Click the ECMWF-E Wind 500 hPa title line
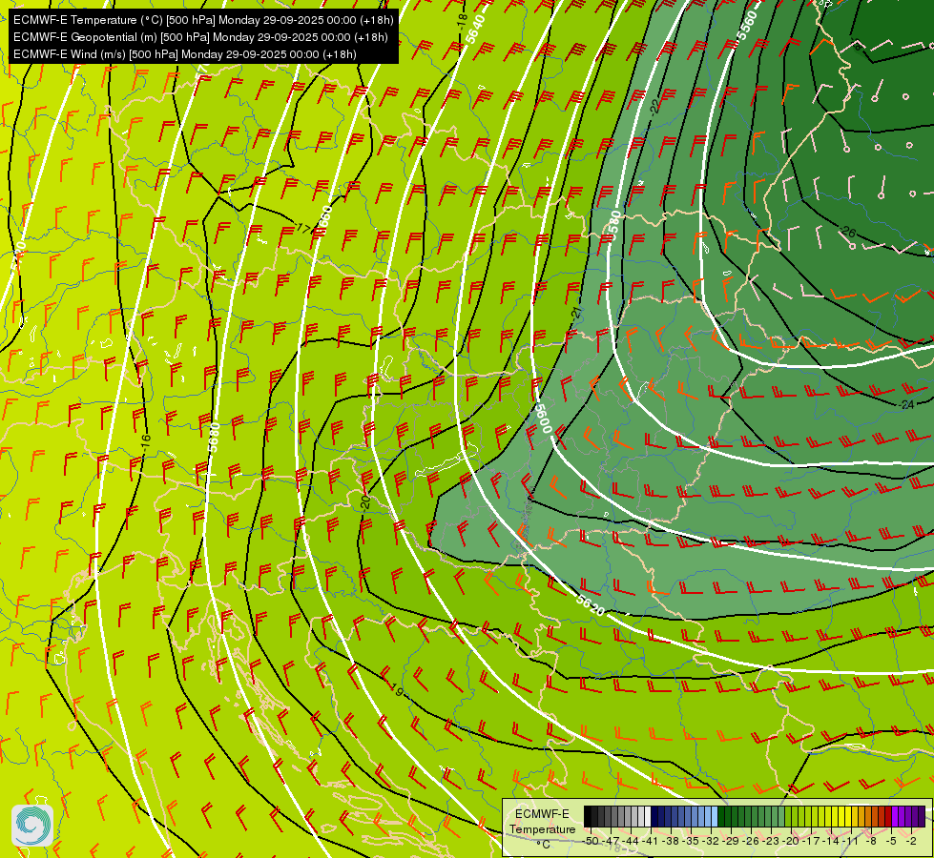This screenshot has width=934, height=858. tap(185, 54)
